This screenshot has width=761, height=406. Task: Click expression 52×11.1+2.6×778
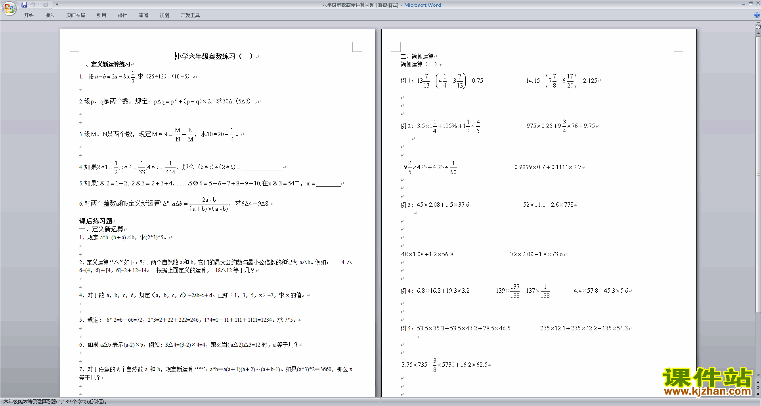(548, 205)
